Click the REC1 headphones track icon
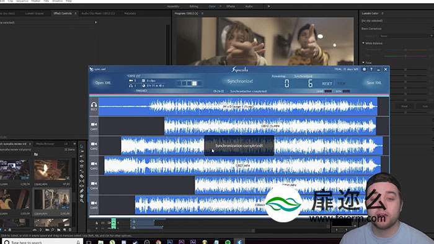The height and width of the screenshot is (244, 434). (94, 105)
